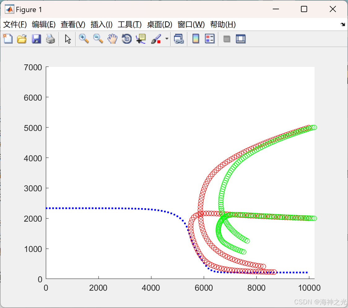Open the 插入(I) menu
348x308 pixels.
(102, 24)
